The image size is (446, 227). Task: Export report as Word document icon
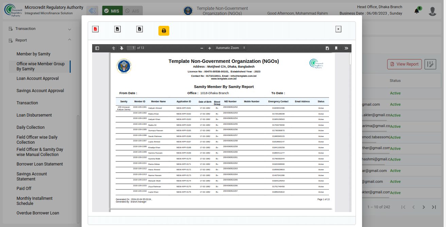point(117,29)
